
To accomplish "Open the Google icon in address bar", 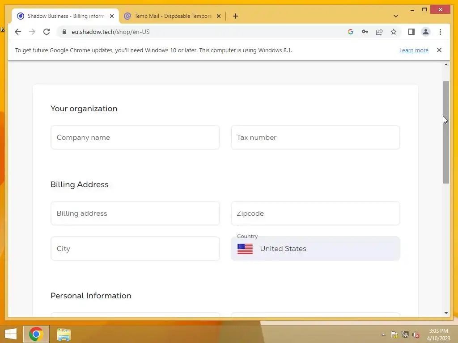I will pyautogui.click(x=351, y=32).
